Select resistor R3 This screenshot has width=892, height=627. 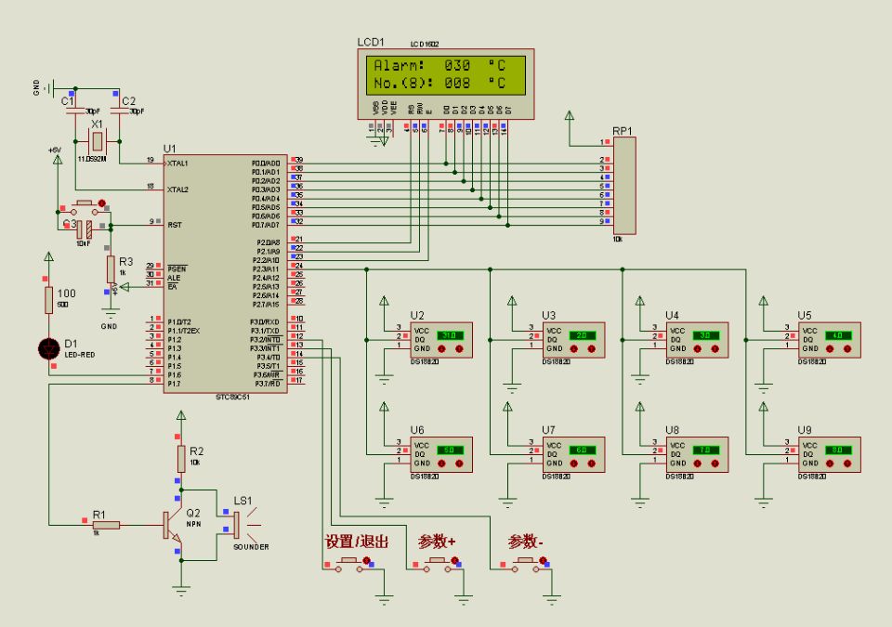(x=111, y=269)
